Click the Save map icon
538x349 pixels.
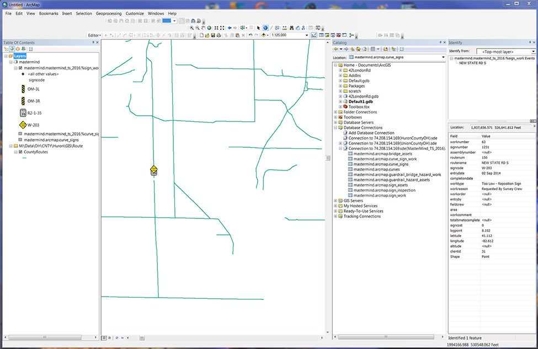(x=213, y=35)
